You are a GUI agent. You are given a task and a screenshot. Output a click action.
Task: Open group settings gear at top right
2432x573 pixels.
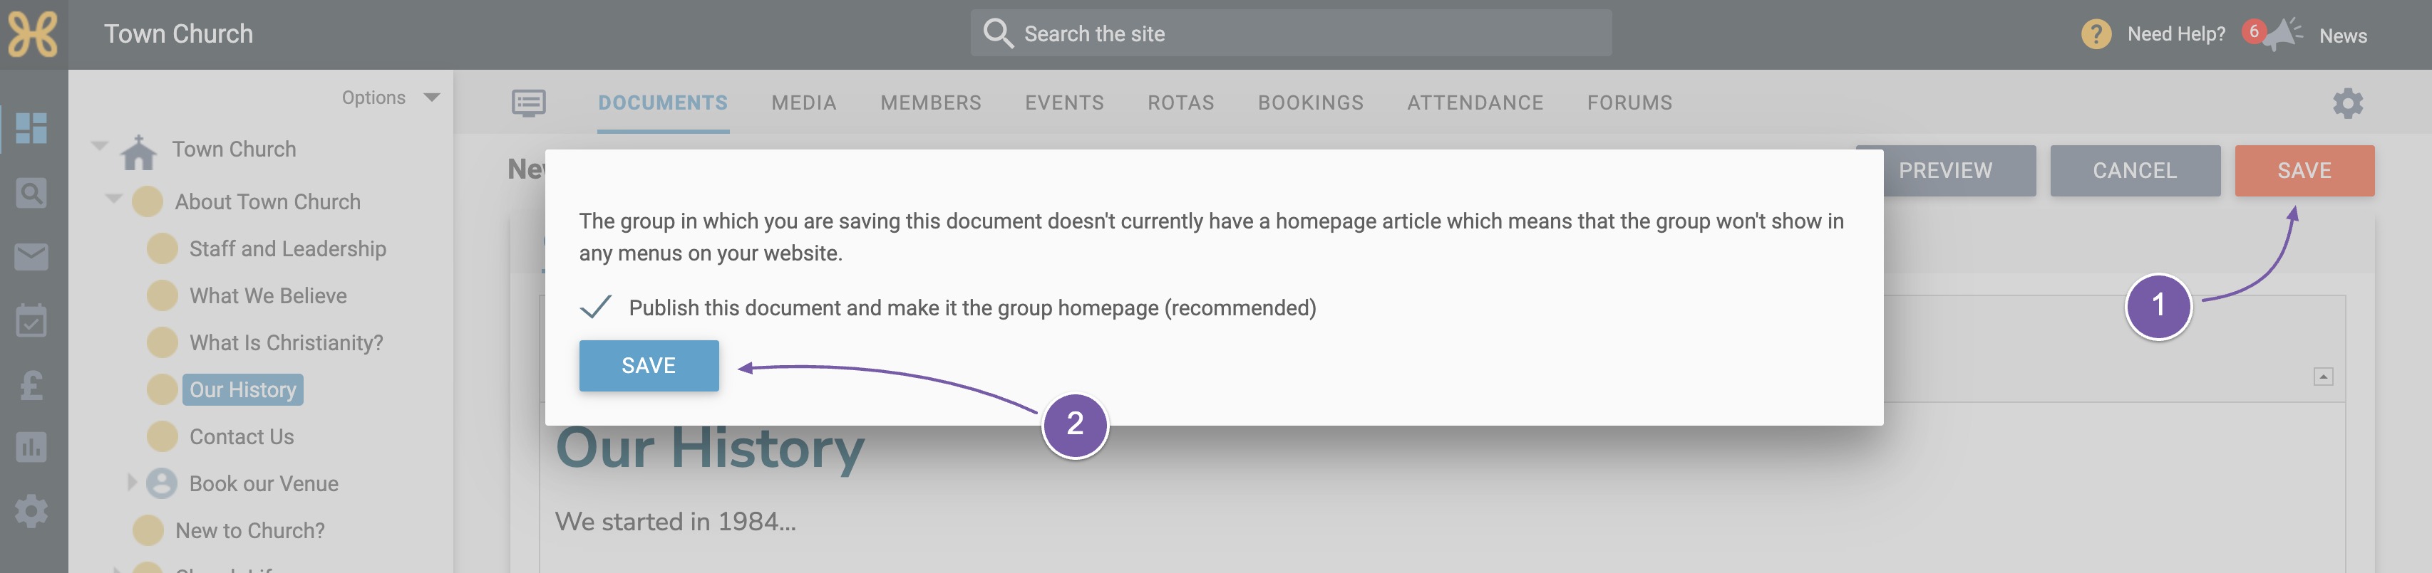(2348, 102)
